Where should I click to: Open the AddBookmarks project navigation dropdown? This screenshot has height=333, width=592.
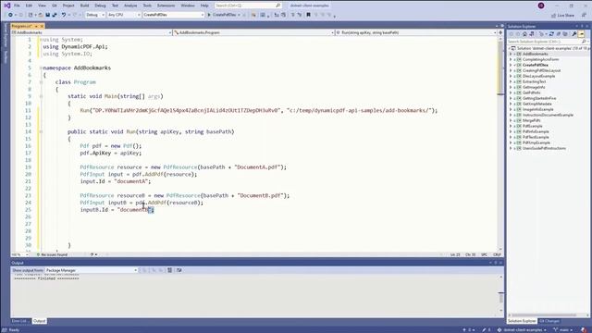92,33
